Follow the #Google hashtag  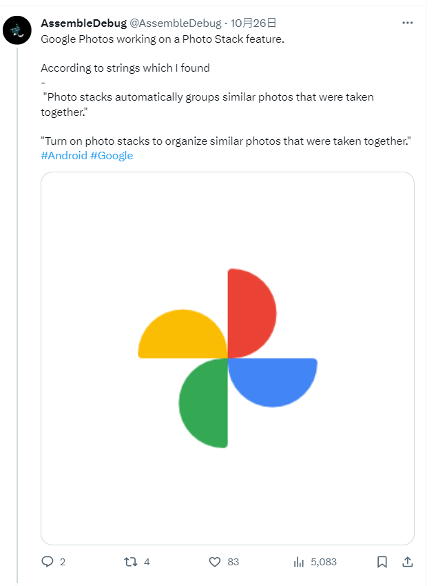[112, 156]
